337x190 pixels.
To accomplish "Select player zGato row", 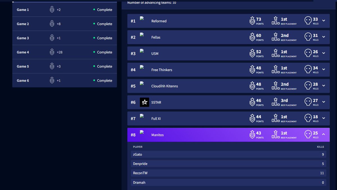I will [229, 154].
